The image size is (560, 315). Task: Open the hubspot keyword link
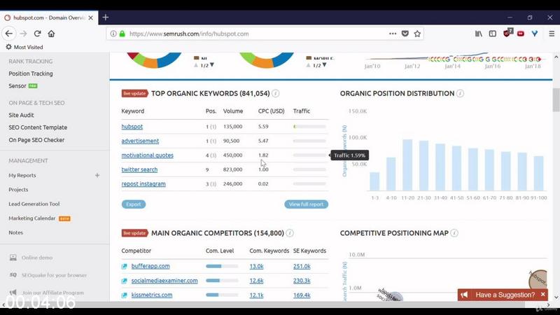132,127
